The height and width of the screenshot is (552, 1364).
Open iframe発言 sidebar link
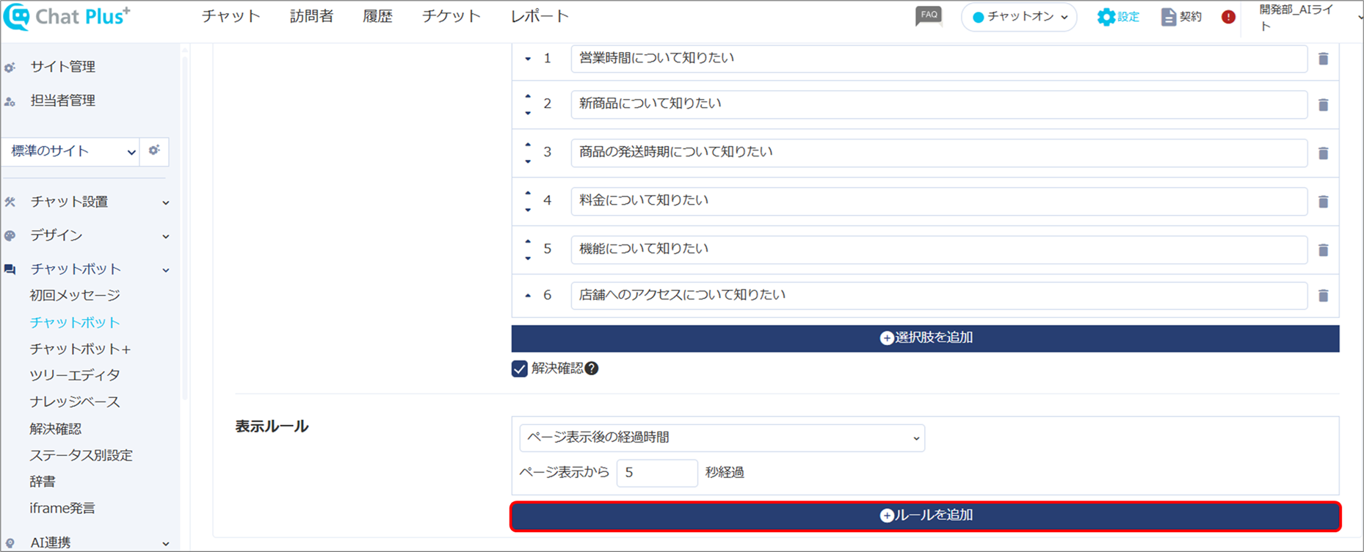62,508
